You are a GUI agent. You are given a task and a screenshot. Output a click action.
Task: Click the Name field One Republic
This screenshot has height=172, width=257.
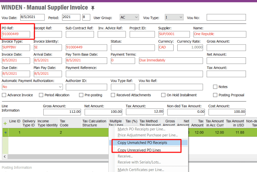(220, 34)
